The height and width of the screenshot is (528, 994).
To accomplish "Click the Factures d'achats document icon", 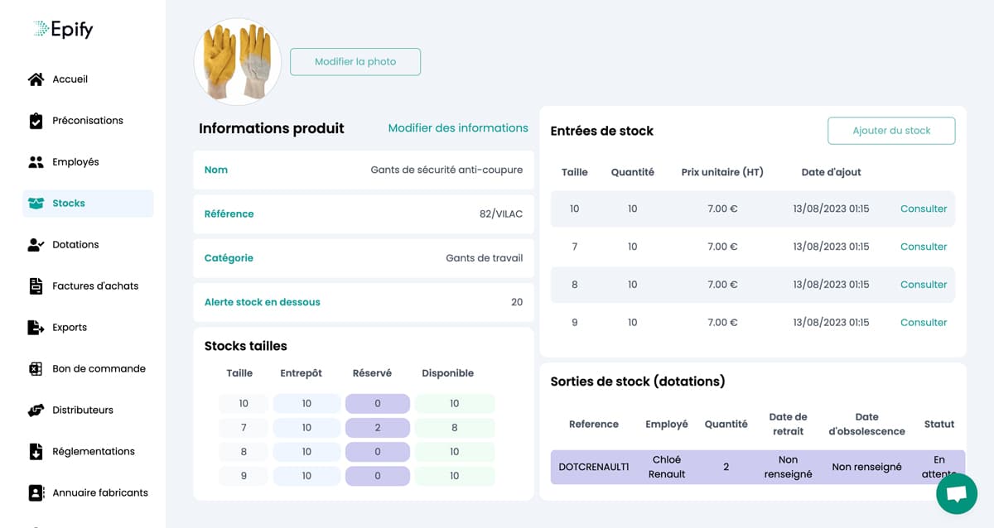I will (36, 286).
